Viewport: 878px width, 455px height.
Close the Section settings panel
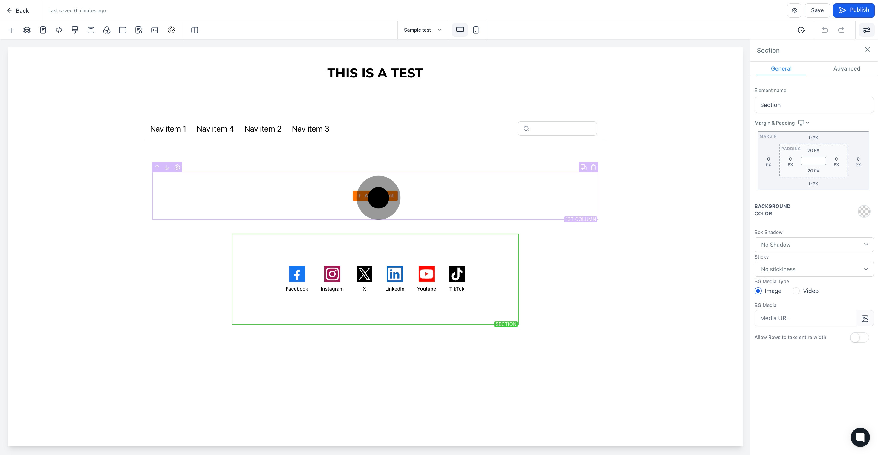pyautogui.click(x=867, y=50)
